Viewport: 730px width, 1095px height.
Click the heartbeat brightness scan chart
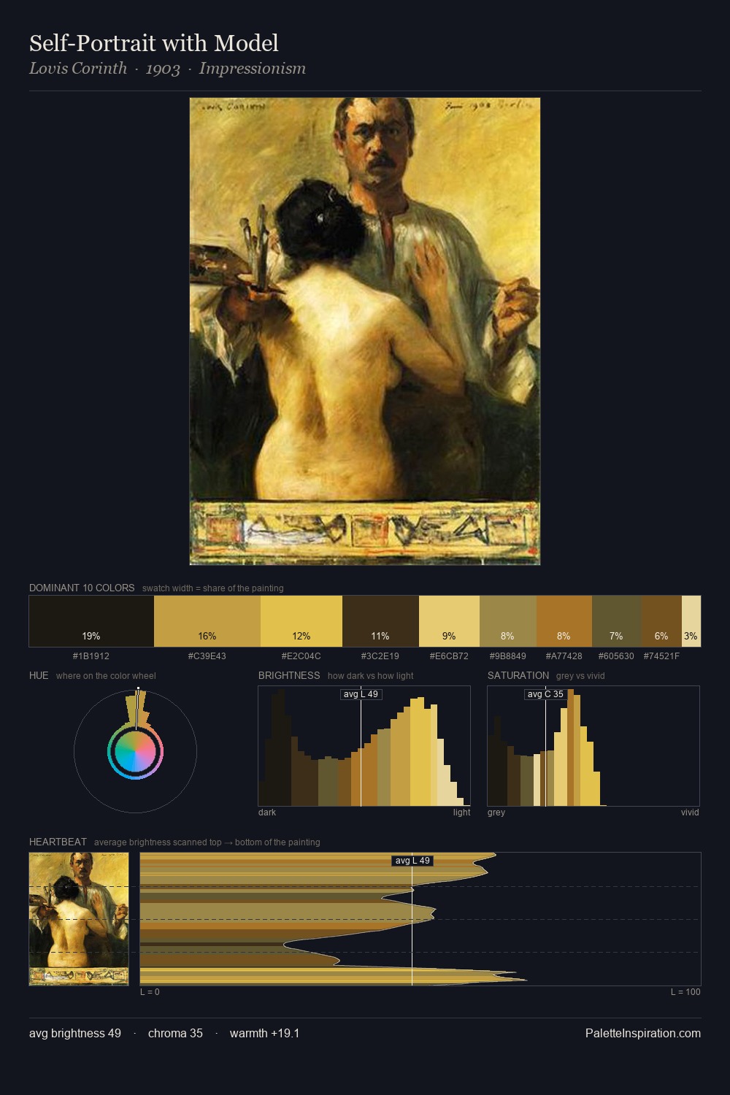pos(420,919)
